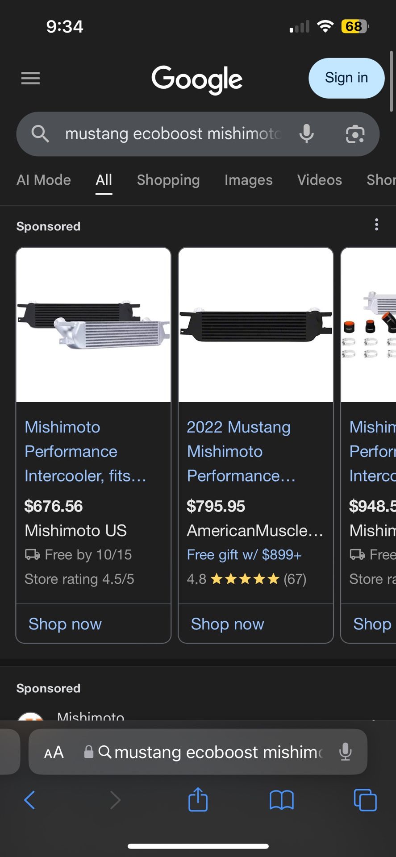Tap the voice search microphone in Google search bar
The width and height of the screenshot is (396, 857).
point(306,134)
